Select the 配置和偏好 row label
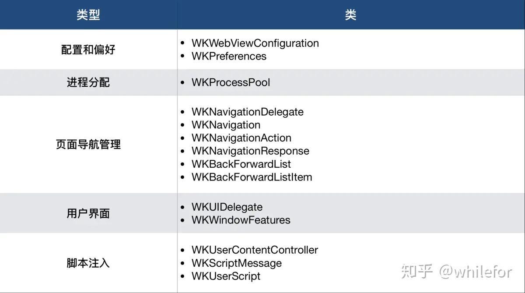This screenshot has height=293, width=525. [88, 49]
